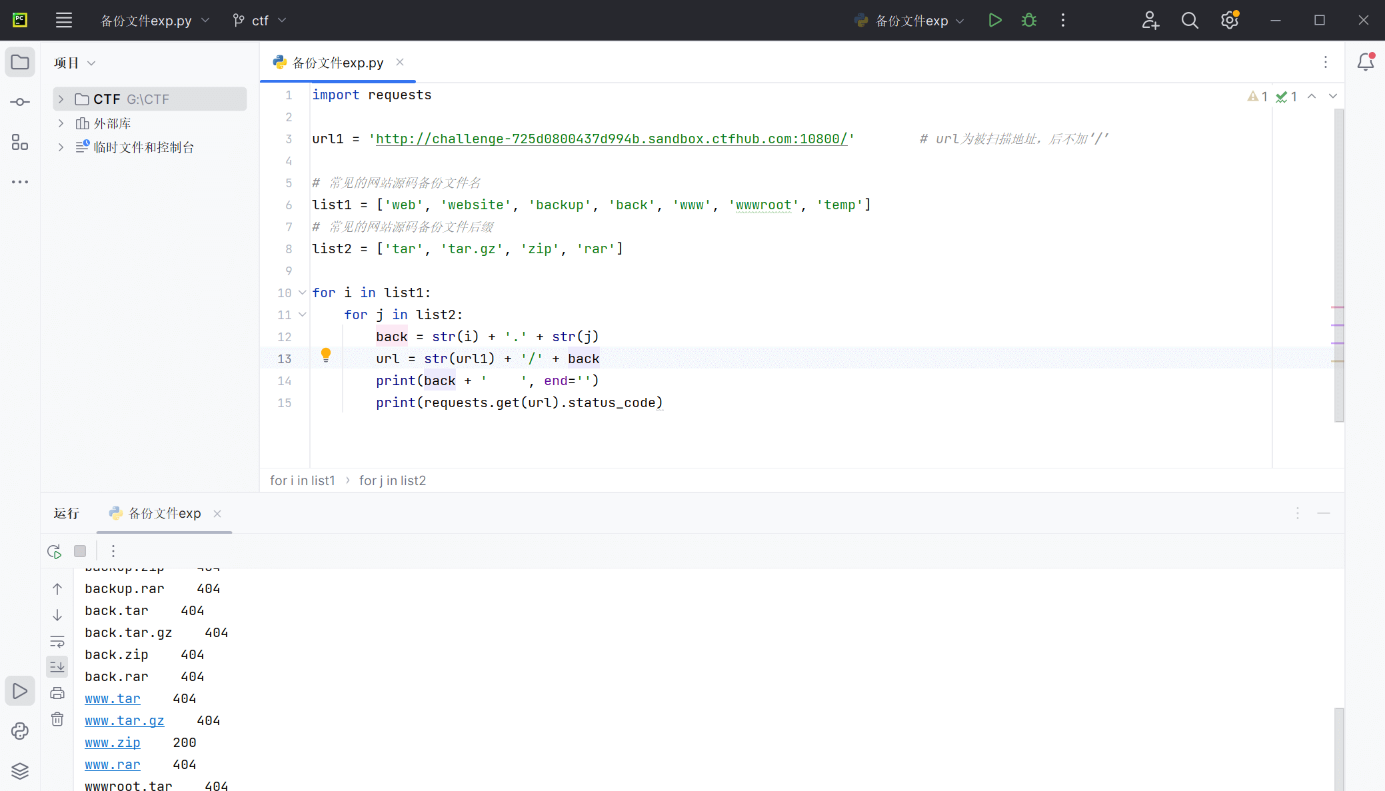Open Search Everywhere magnifier

click(1190, 20)
